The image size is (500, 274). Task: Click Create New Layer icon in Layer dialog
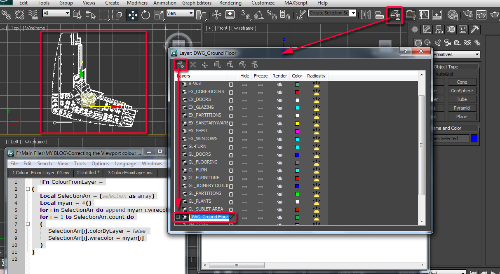click(x=180, y=65)
